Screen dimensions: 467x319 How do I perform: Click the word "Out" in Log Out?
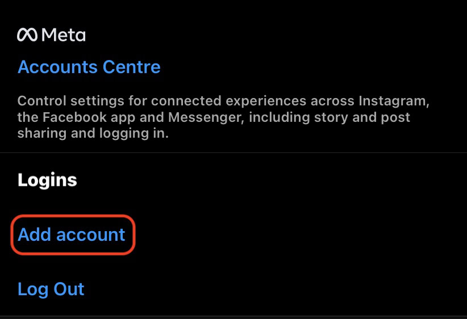click(x=69, y=289)
